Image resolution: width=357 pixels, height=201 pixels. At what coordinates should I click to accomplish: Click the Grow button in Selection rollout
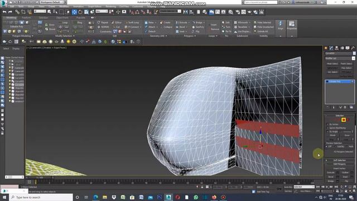point(347,135)
